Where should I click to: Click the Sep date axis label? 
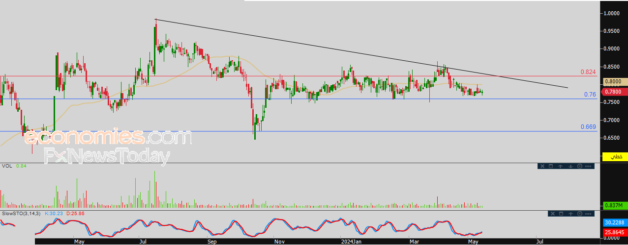(211, 242)
